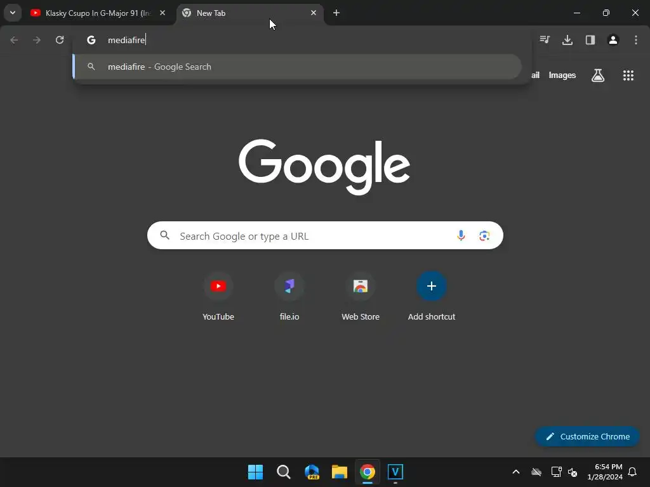Click the muted volume tray icon

573,472
